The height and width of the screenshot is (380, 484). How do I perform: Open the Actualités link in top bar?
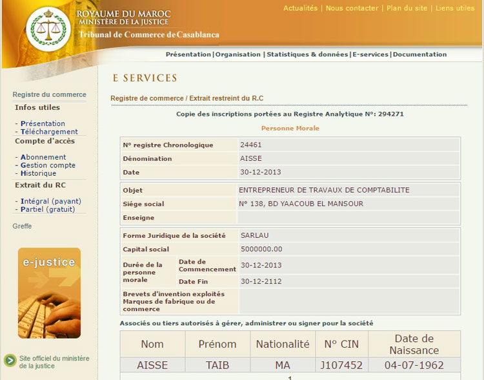(x=300, y=8)
